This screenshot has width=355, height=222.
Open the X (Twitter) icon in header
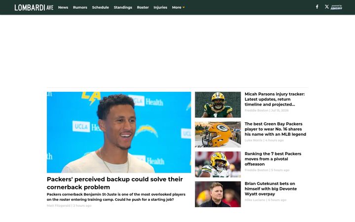point(327,7)
